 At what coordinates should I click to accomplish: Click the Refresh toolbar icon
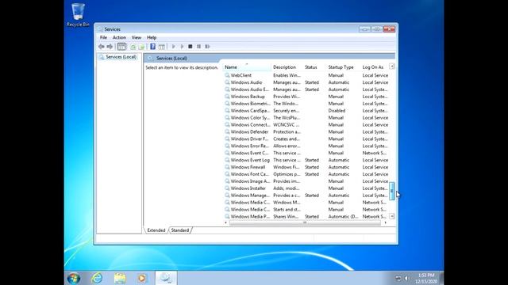133,47
